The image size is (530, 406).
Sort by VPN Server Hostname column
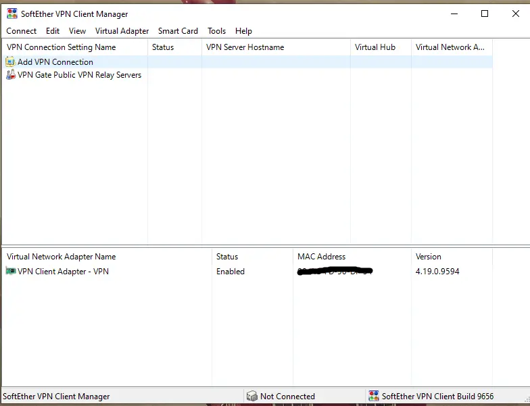pos(276,47)
